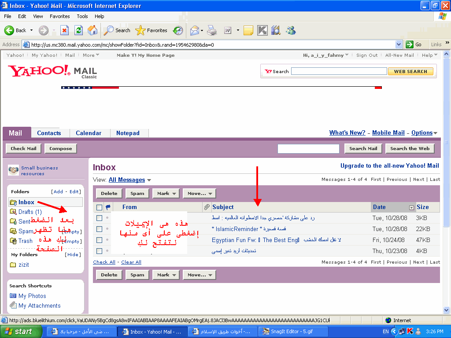Screen dimensions: 451x338
Task: Open the top Mark dropdown button
Action: point(166,194)
